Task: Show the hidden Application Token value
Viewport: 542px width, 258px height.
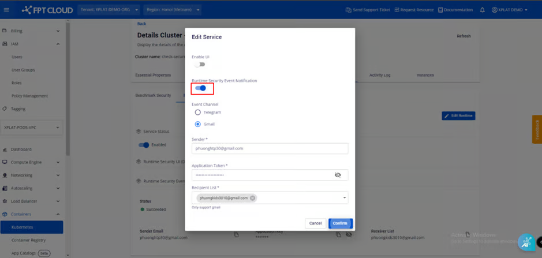Action: pos(338,175)
